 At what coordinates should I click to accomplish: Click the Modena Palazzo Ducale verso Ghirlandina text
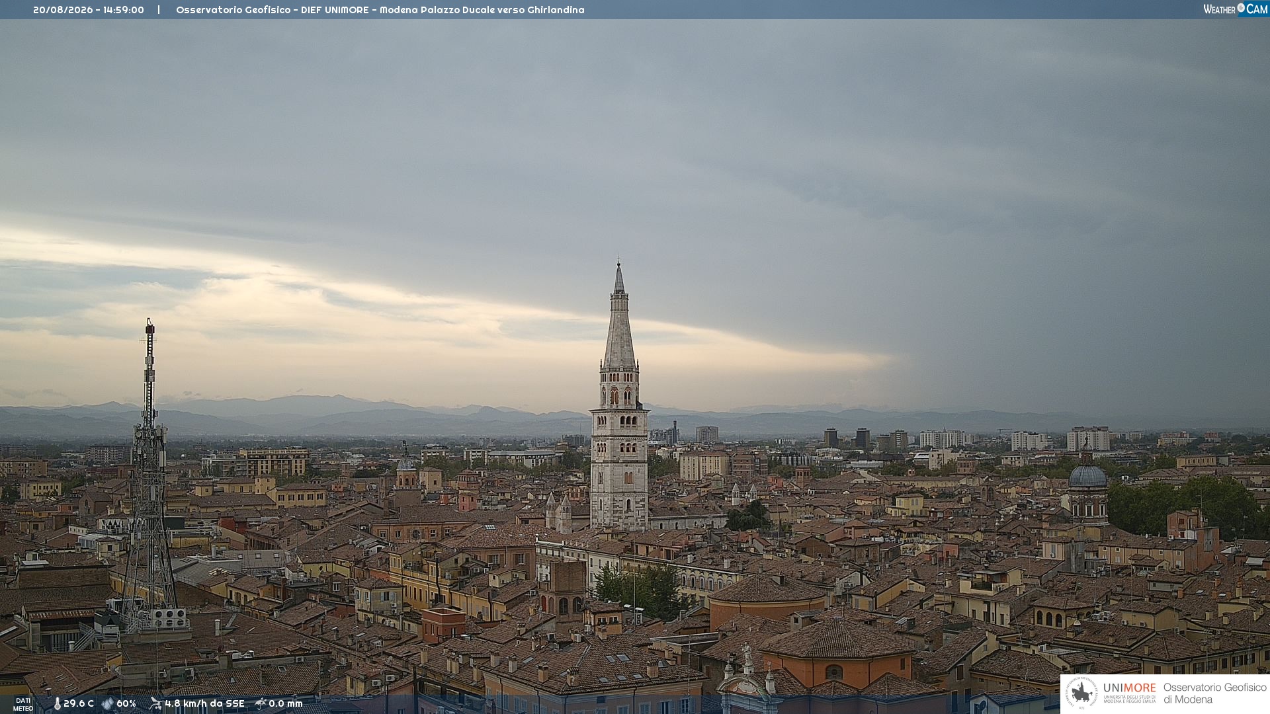[x=482, y=10]
